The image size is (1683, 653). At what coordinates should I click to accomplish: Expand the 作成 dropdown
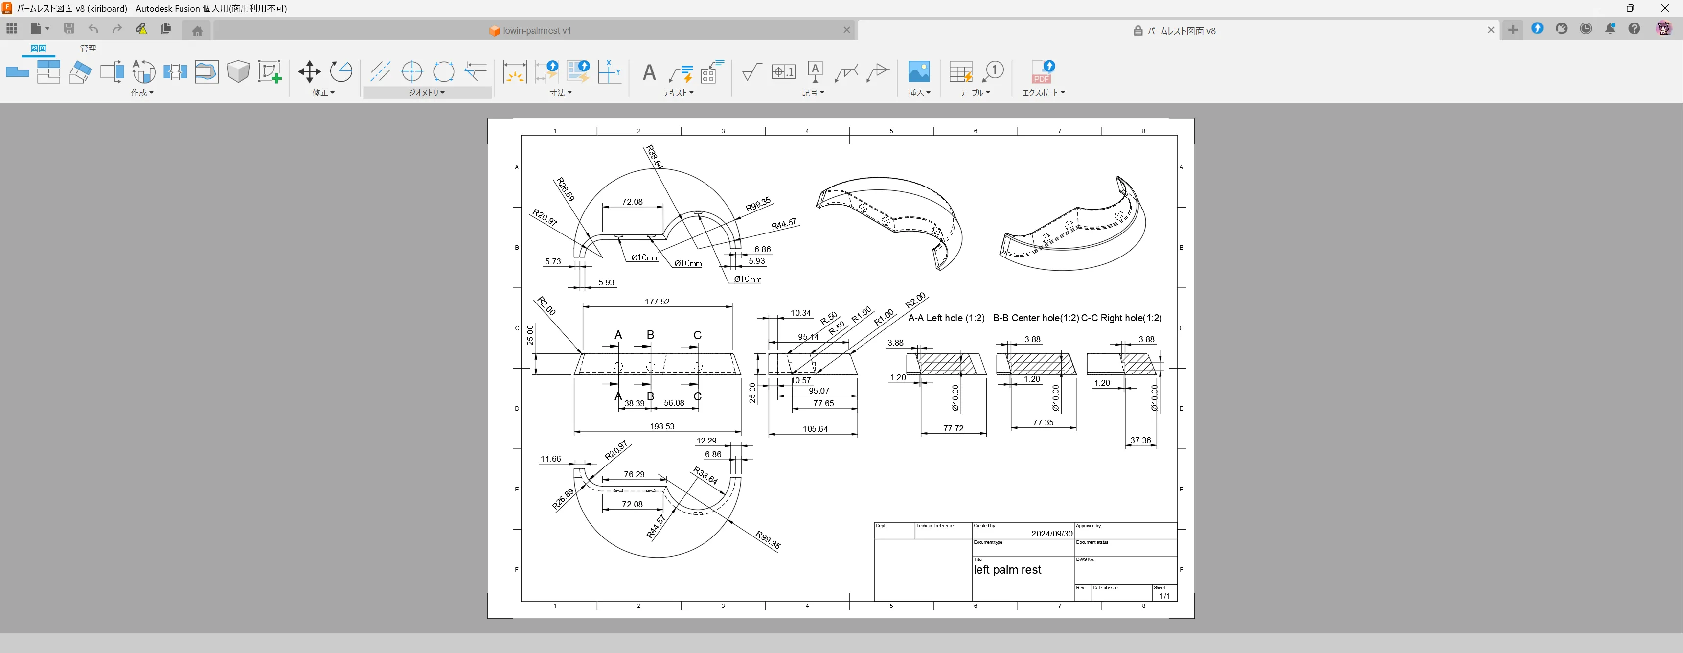[142, 92]
